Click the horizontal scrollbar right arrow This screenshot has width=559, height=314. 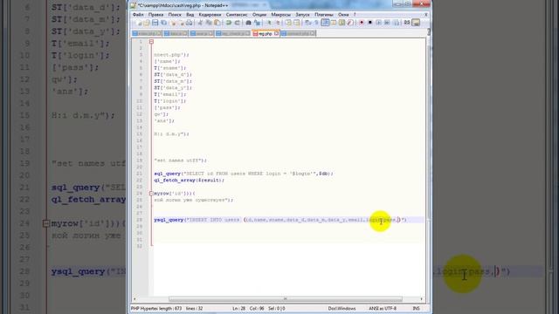(421, 299)
